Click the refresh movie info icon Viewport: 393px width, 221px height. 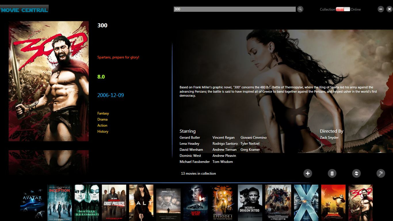356,173
